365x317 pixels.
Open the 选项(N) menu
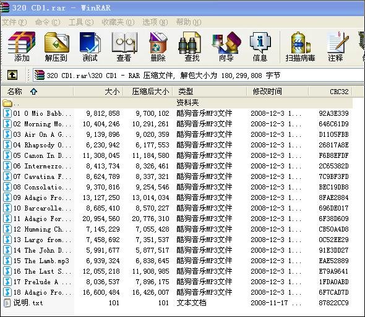pyautogui.click(x=155, y=22)
